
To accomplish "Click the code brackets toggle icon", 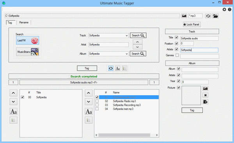I will pyautogui.click(x=111, y=68).
